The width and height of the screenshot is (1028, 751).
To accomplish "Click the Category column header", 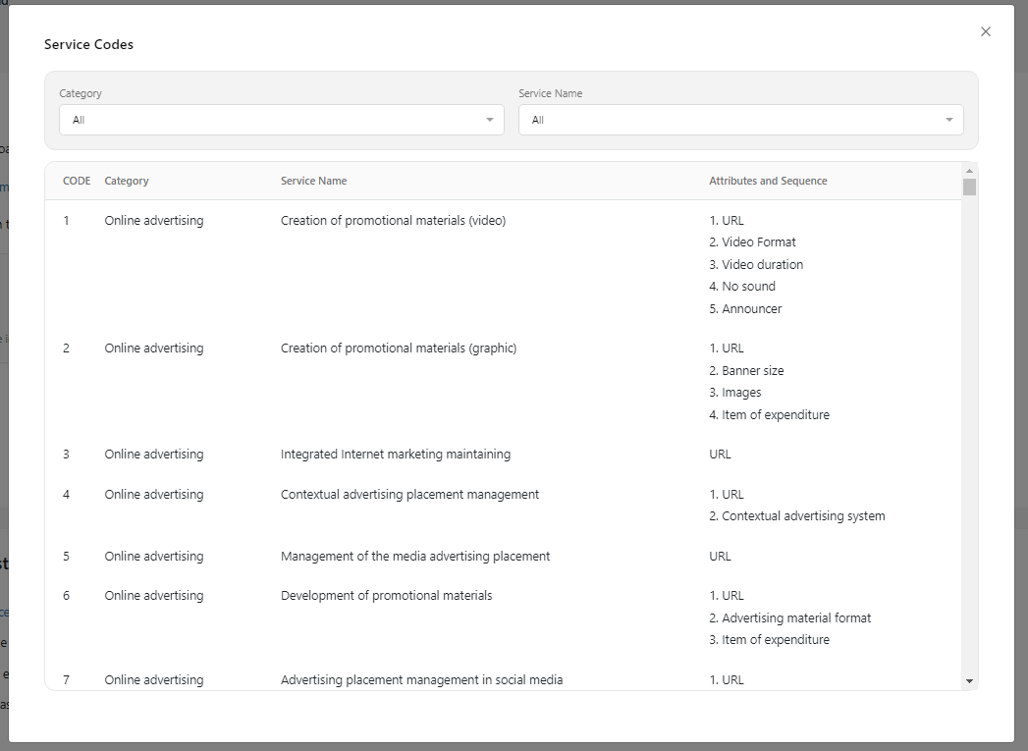I will point(127,181).
